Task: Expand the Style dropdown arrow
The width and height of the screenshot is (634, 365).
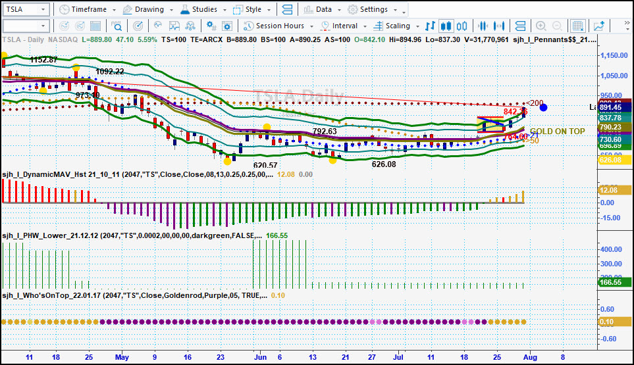Action: click(269, 10)
